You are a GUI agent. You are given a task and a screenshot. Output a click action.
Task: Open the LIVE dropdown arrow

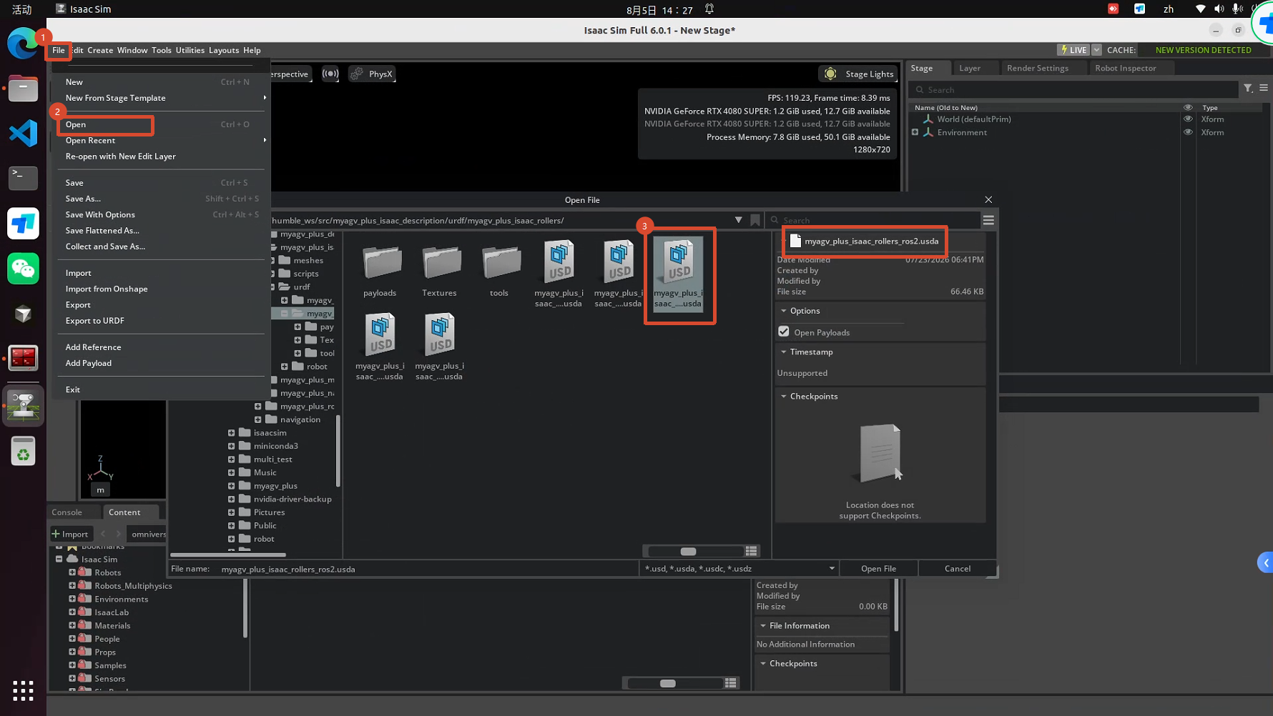point(1096,50)
